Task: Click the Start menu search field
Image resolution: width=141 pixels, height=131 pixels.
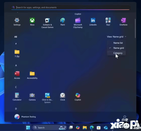Action: [x=70, y=7]
